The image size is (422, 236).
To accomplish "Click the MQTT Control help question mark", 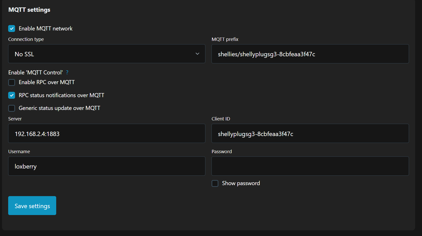I will click(x=67, y=72).
